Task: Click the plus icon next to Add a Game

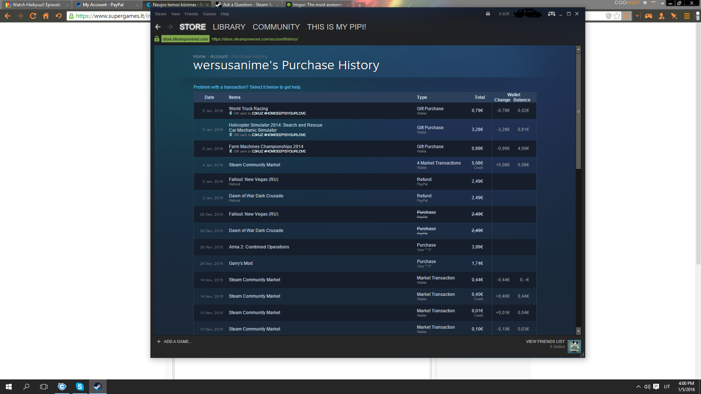Action: click(x=159, y=341)
